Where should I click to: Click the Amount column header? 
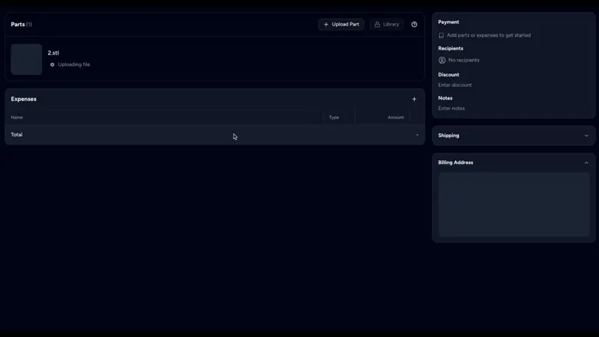(395, 117)
